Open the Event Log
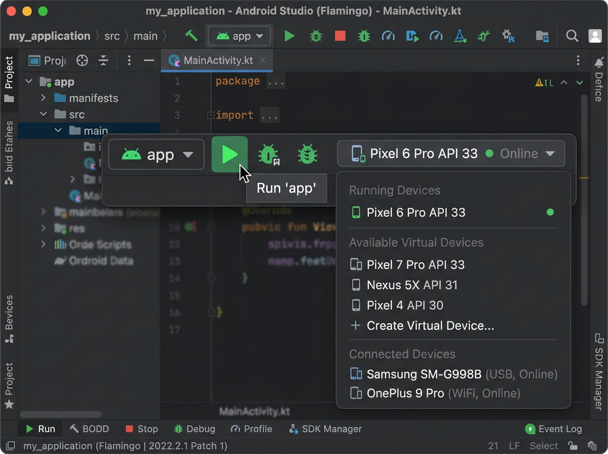 (x=554, y=429)
